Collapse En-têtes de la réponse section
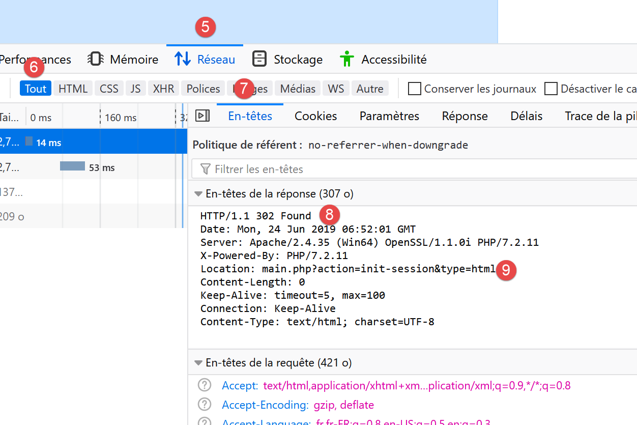 198,194
